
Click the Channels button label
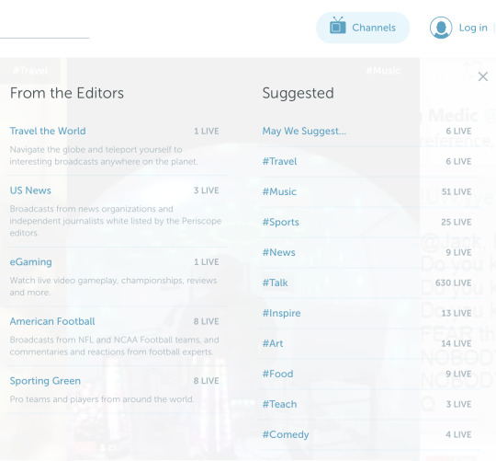coord(374,28)
